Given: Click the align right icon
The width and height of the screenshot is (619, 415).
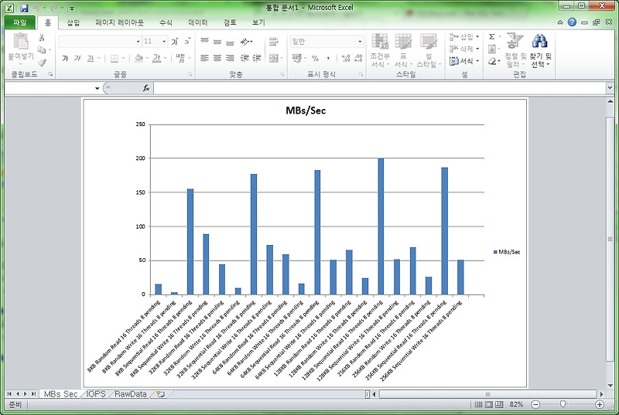Looking at the screenshot, I should tap(230, 58).
